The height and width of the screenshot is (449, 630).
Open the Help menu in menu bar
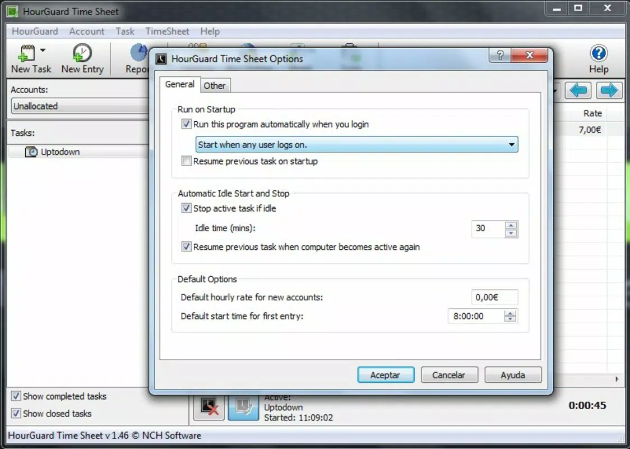(210, 31)
